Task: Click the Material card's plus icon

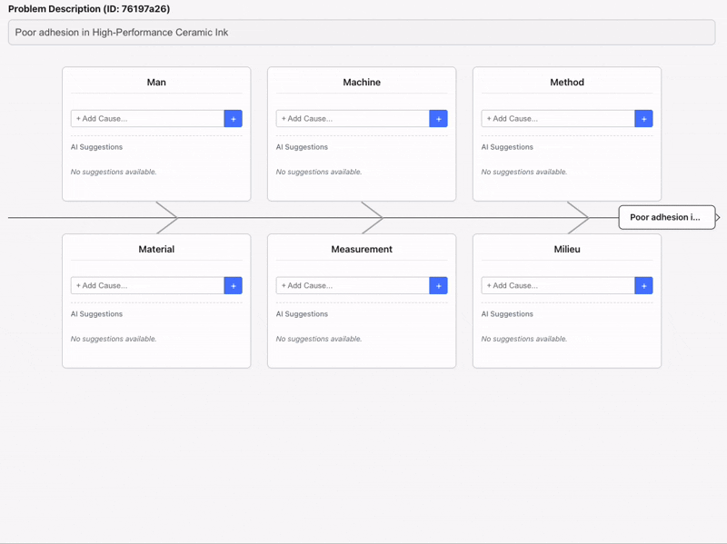Action: [233, 285]
